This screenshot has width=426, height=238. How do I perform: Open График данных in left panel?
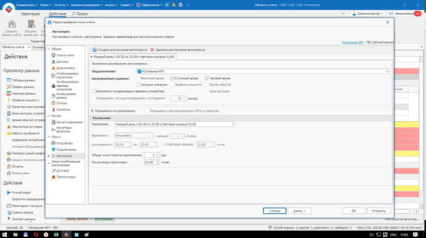[20, 87]
